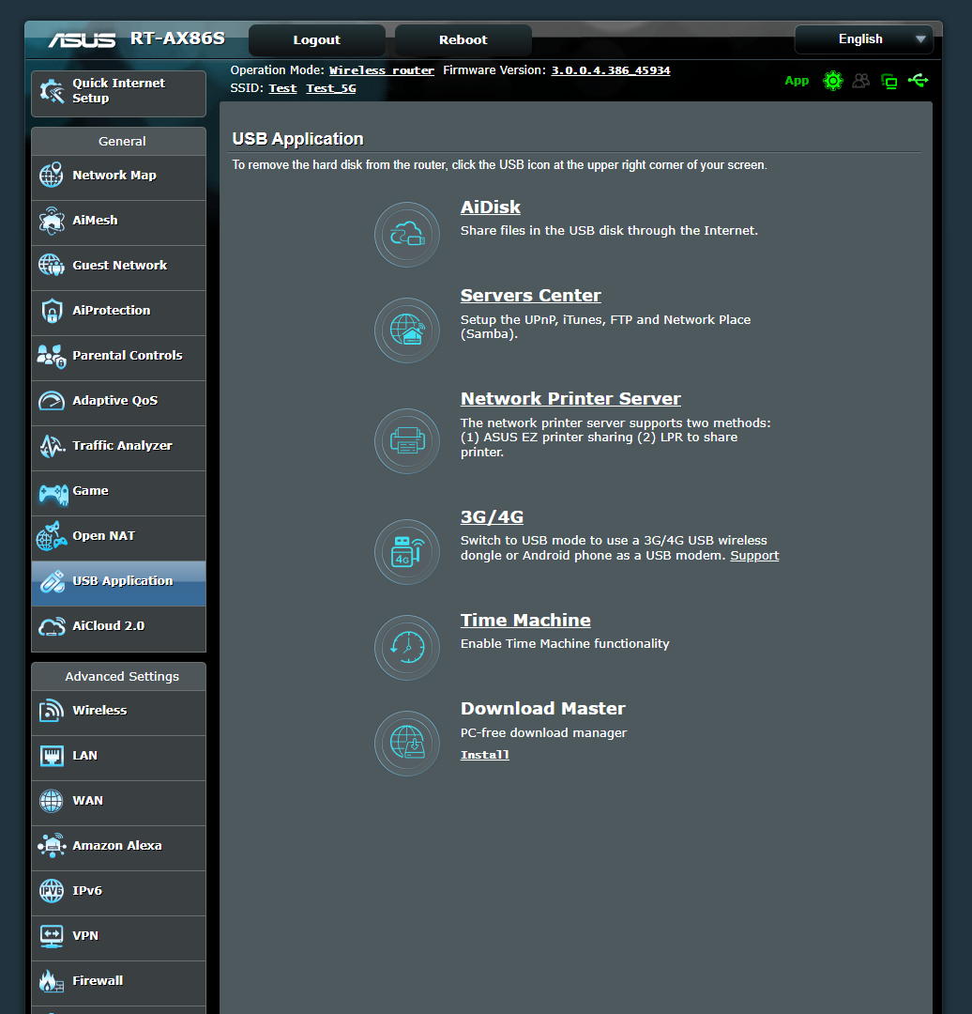The height and width of the screenshot is (1014, 972).
Task: Switch to the USB Application section
Action: click(x=117, y=580)
